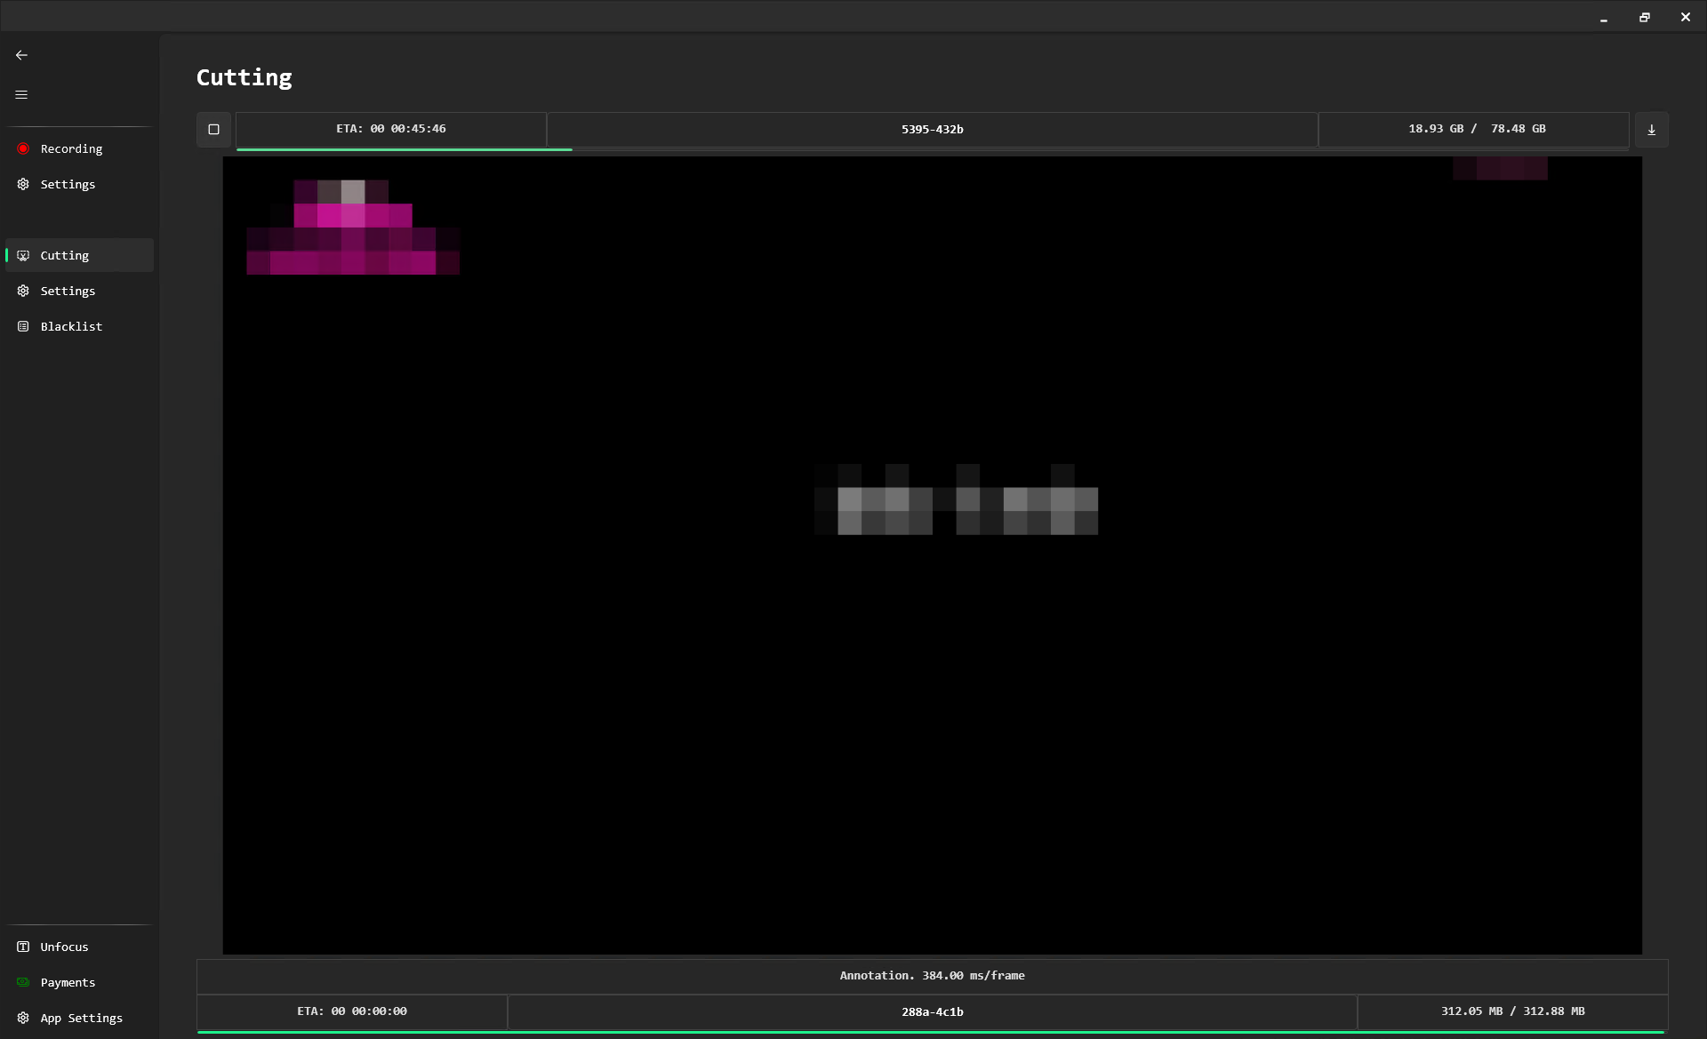Click the back arrow at the top left
This screenshot has width=1707, height=1039.
pos(21,54)
